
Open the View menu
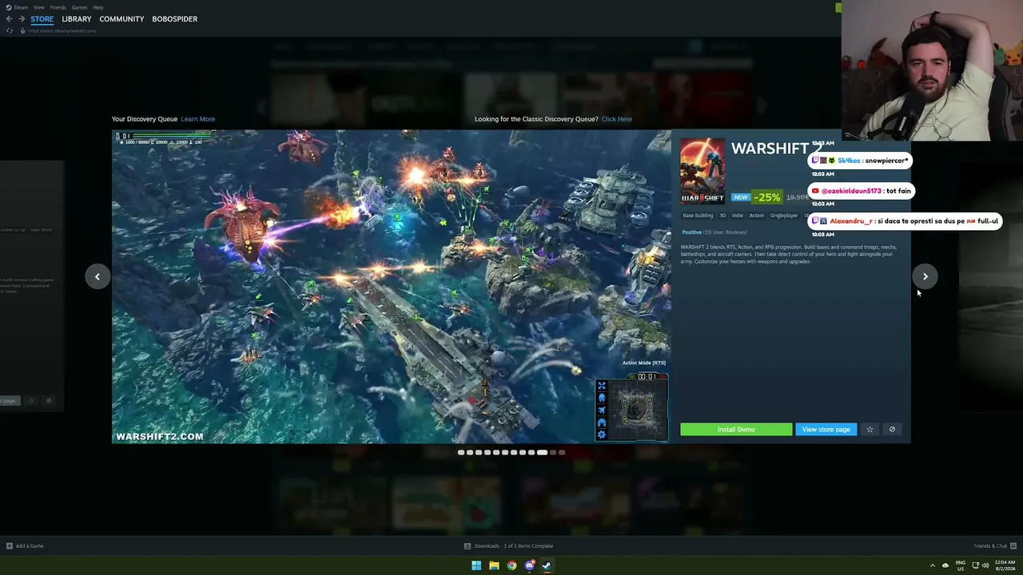coord(39,7)
